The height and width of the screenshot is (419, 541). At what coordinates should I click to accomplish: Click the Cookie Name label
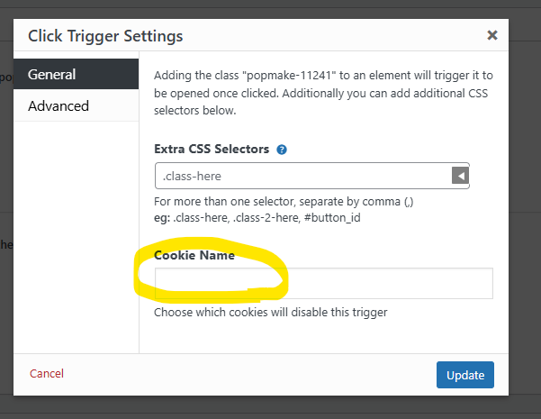pyautogui.click(x=194, y=255)
